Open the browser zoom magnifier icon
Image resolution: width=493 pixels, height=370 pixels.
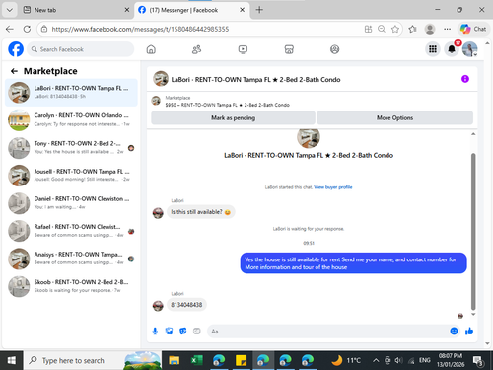(x=382, y=29)
